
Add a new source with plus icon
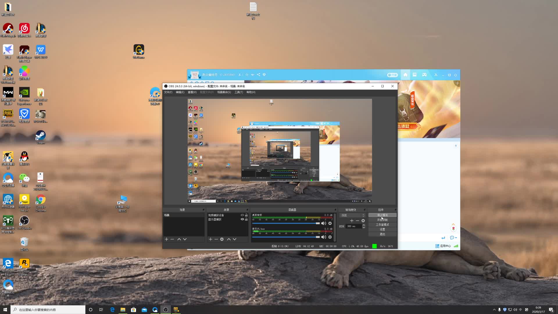[210, 239]
